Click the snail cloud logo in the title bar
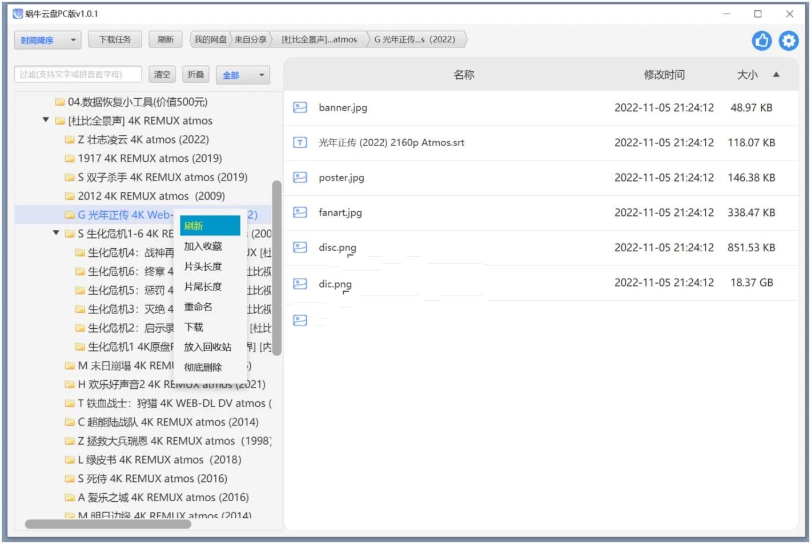This screenshot has width=811, height=544. (x=17, y=13)
